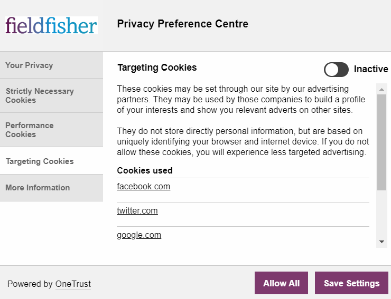Screen dimensions: 391x299
Task: Click the Cookies used section heading
Action: (x=145, y=170)
